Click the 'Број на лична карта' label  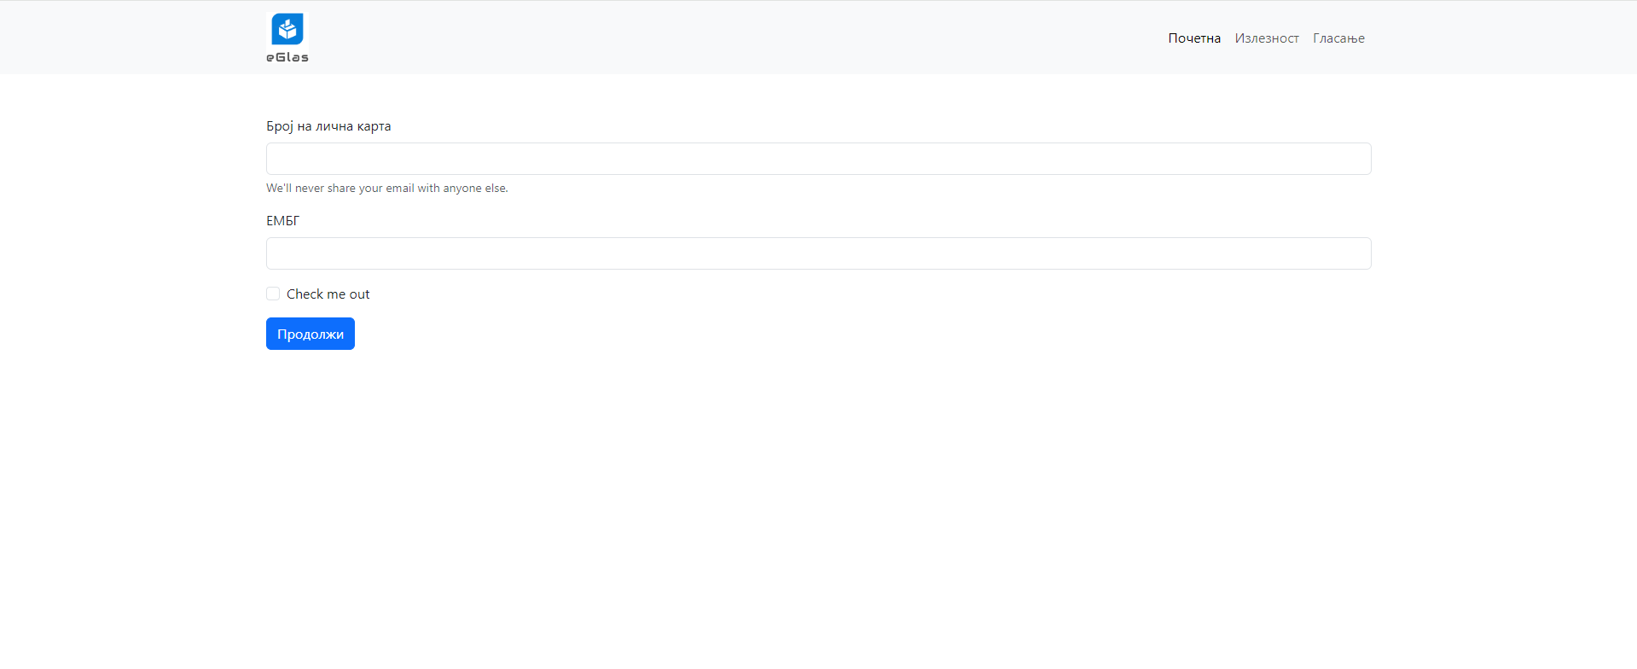328,126
